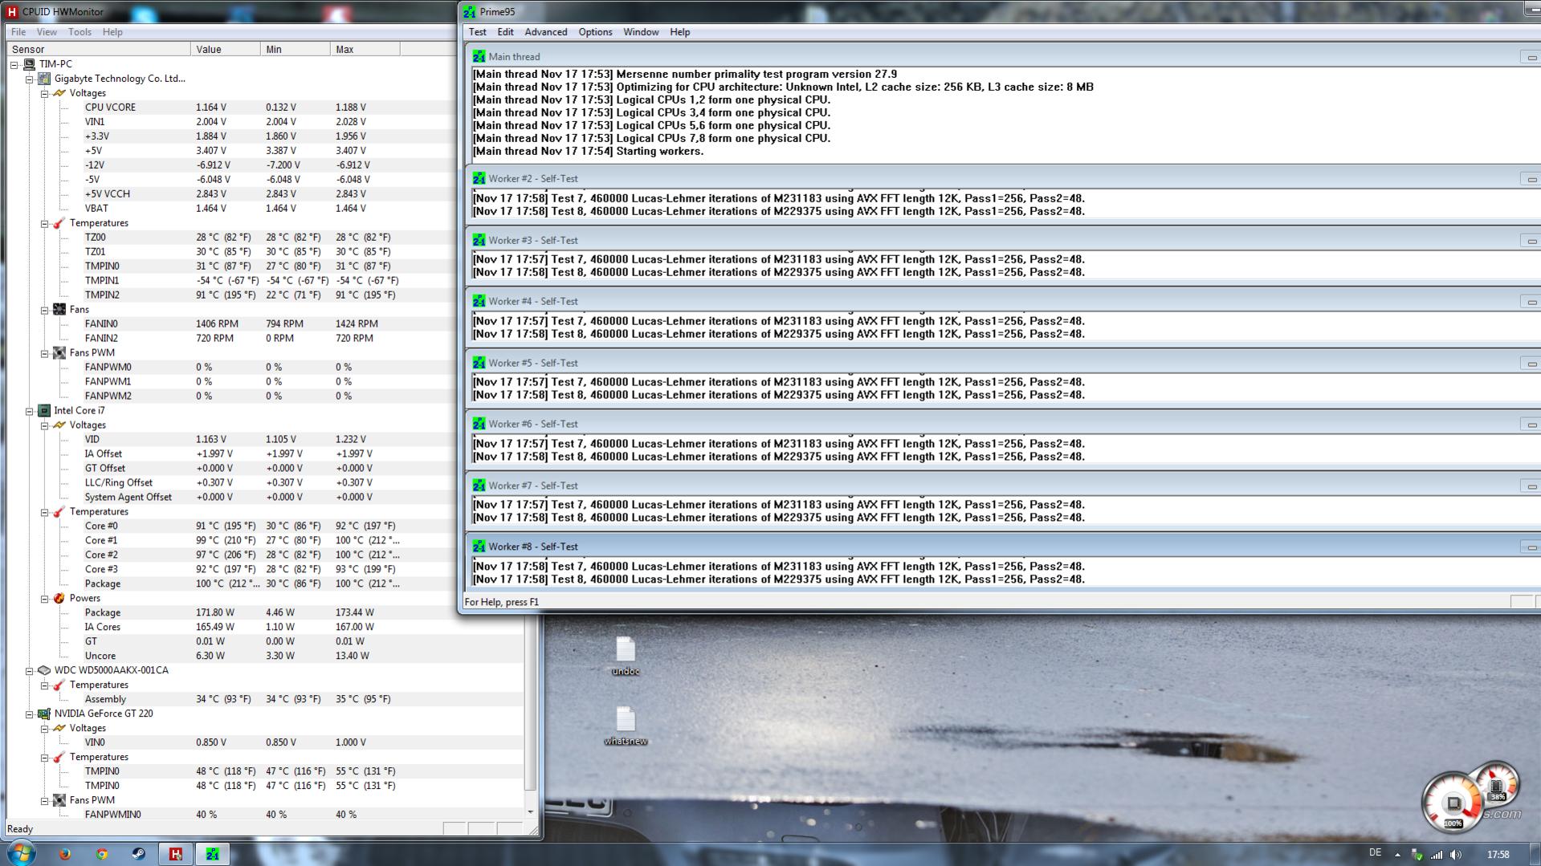The image size is (1541, 866).
Task: Open the Help menu in HWMonitor
Action: pos(112,32)
